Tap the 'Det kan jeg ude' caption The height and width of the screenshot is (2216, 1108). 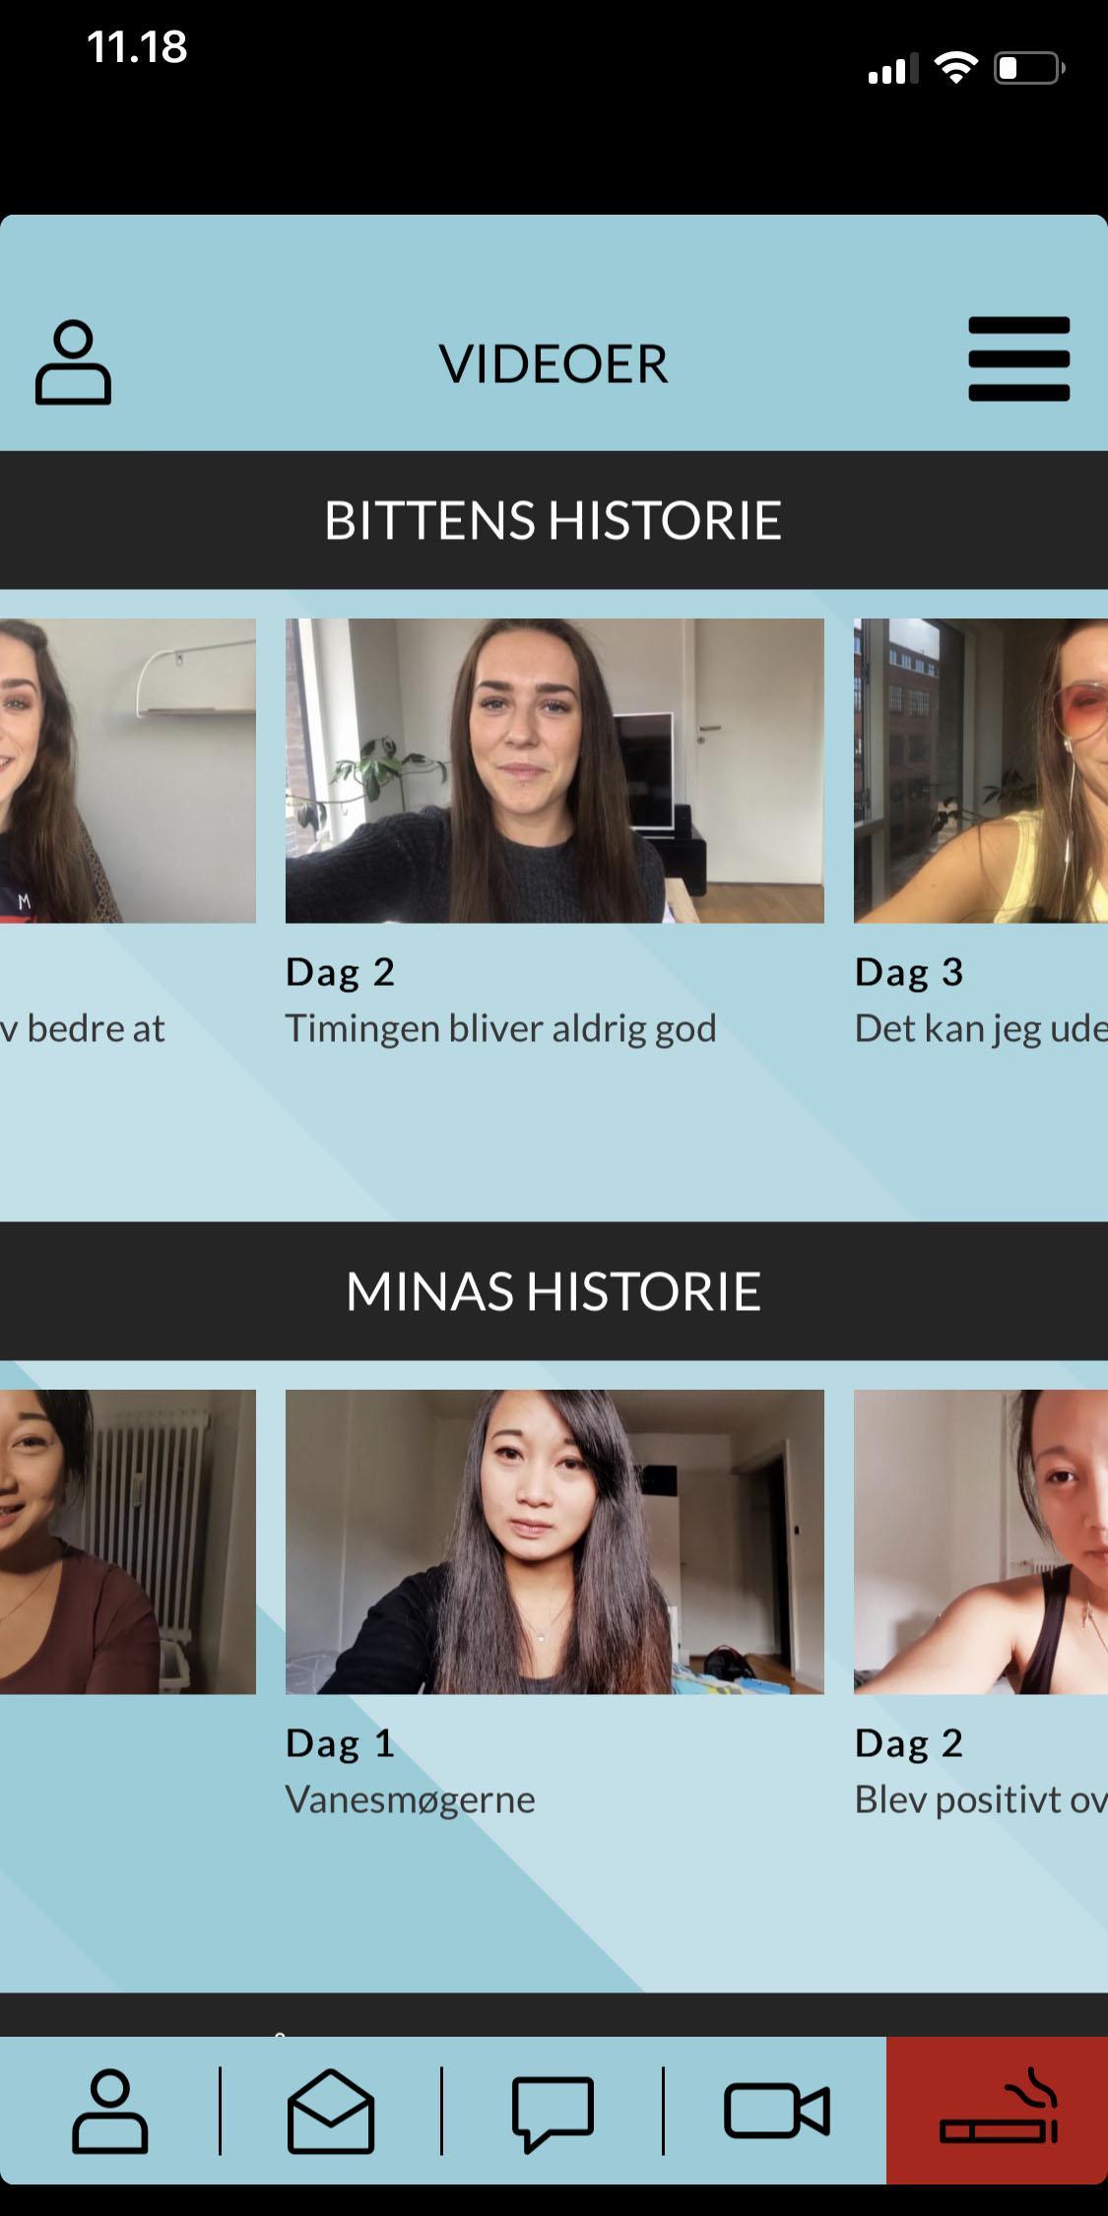tap(981, 1028)
